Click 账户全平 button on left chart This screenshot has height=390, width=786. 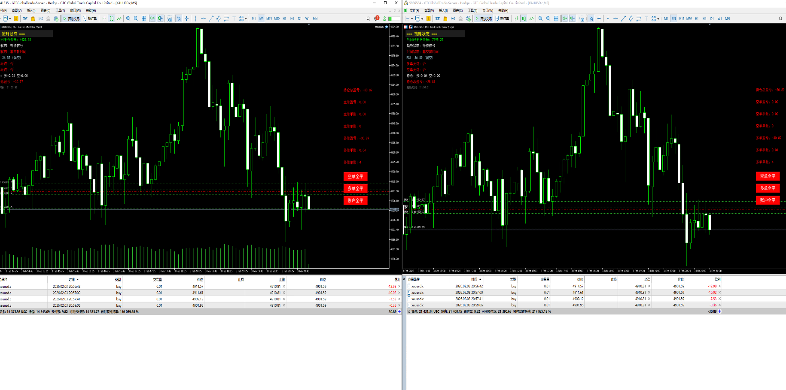click(355, 200)
